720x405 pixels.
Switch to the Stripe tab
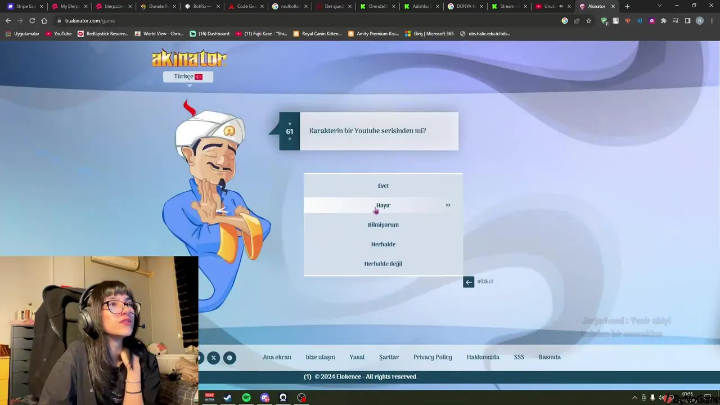click(x=24, y=6)
